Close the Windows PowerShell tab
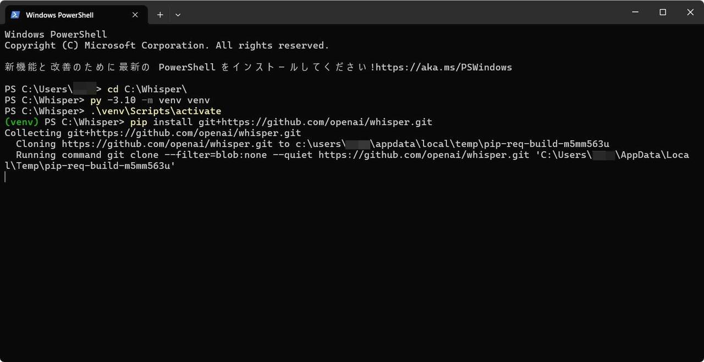The height and width of the screenshot is (362, 704). 135,15
